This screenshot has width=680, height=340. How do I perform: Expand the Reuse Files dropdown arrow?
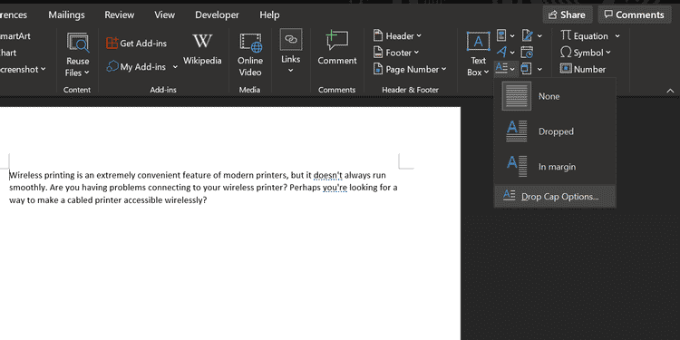pyautogui.click(x=86, y=73)
